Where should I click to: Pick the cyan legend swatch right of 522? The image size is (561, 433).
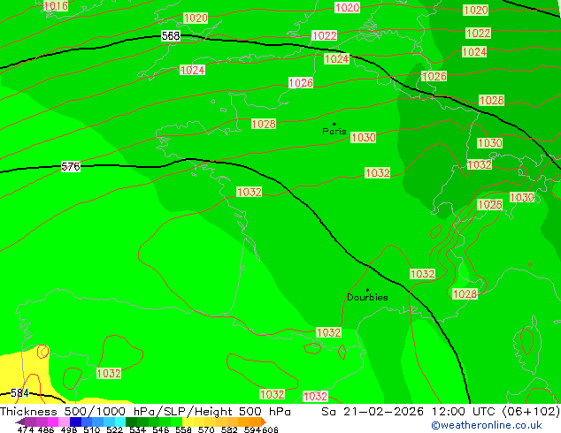[120, 422]
